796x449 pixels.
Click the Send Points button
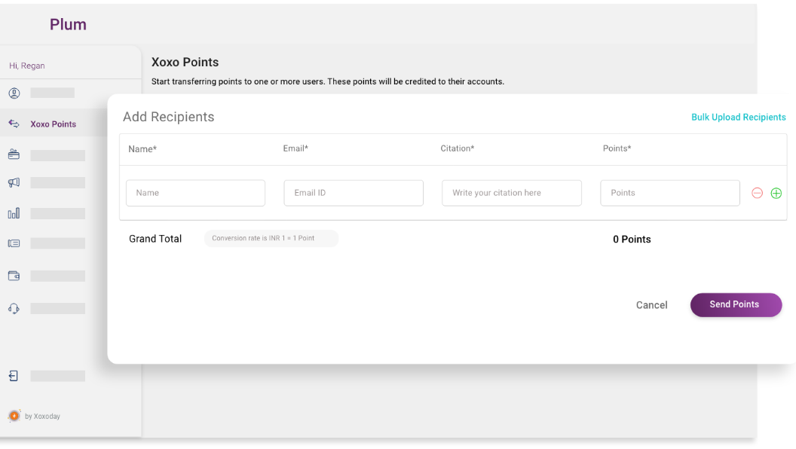tap(736, 304)
